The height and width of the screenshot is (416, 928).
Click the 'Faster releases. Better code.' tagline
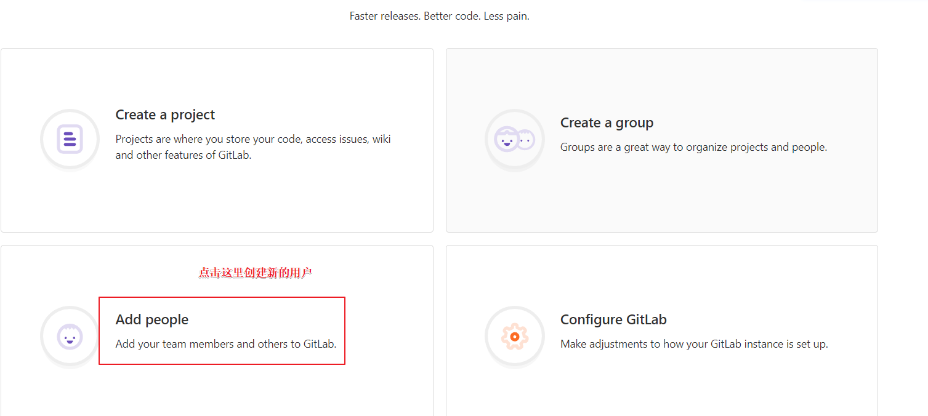[x=439, y=16]
